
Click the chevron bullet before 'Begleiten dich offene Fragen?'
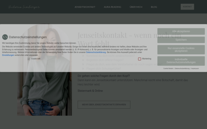point(83,60)
